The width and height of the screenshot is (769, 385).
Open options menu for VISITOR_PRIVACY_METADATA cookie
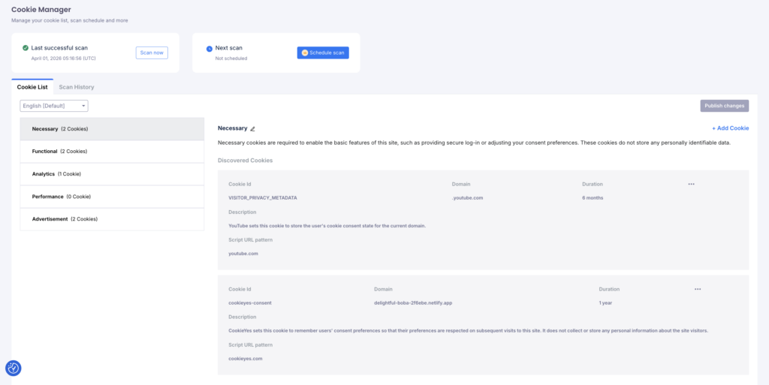click(x=691, y=184)
